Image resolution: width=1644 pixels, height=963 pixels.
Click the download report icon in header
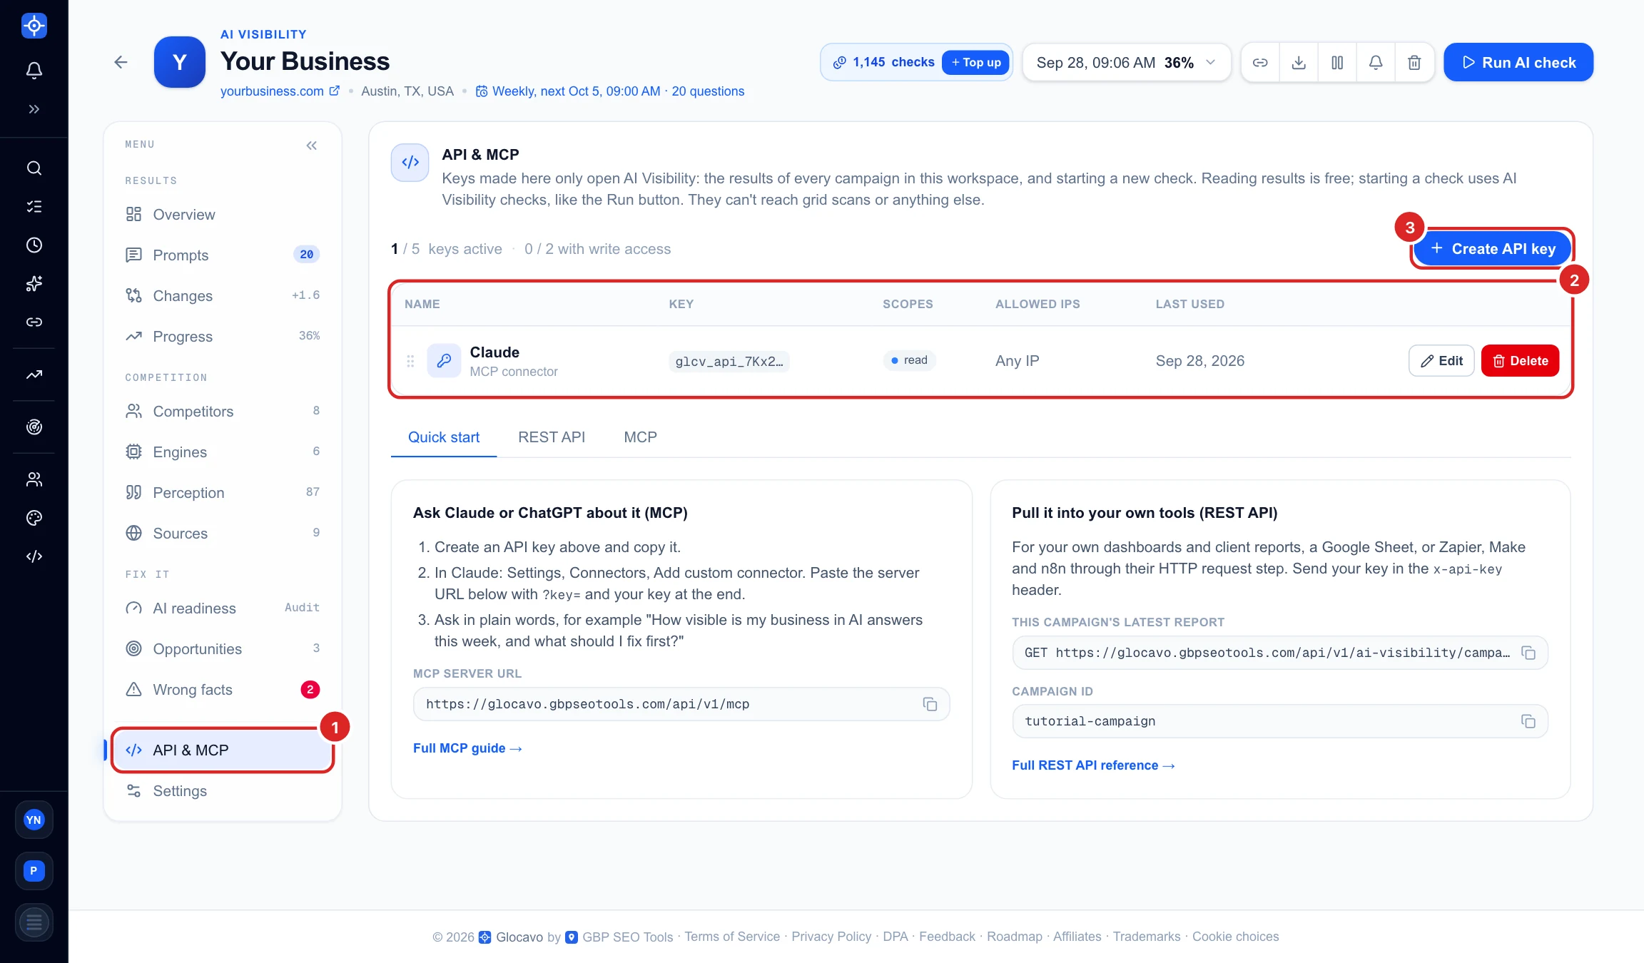click(1299, 62)
